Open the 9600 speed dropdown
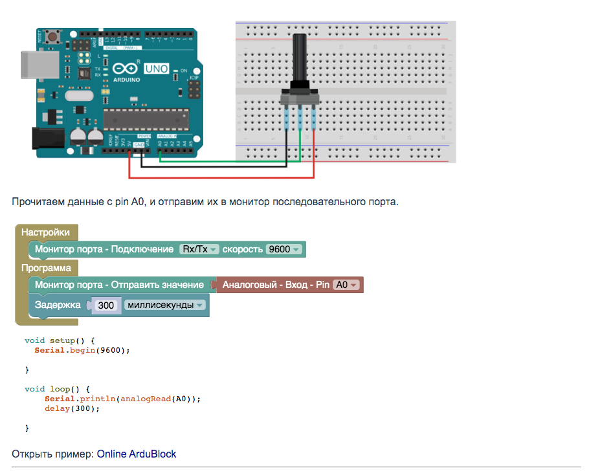 pyautogui.click(x=283, y=249)
